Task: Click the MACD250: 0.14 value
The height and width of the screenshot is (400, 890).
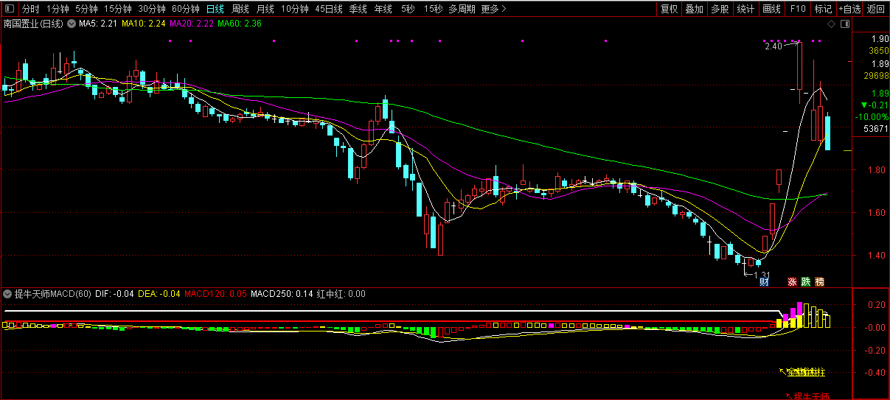Action: (x=282, y=293)
